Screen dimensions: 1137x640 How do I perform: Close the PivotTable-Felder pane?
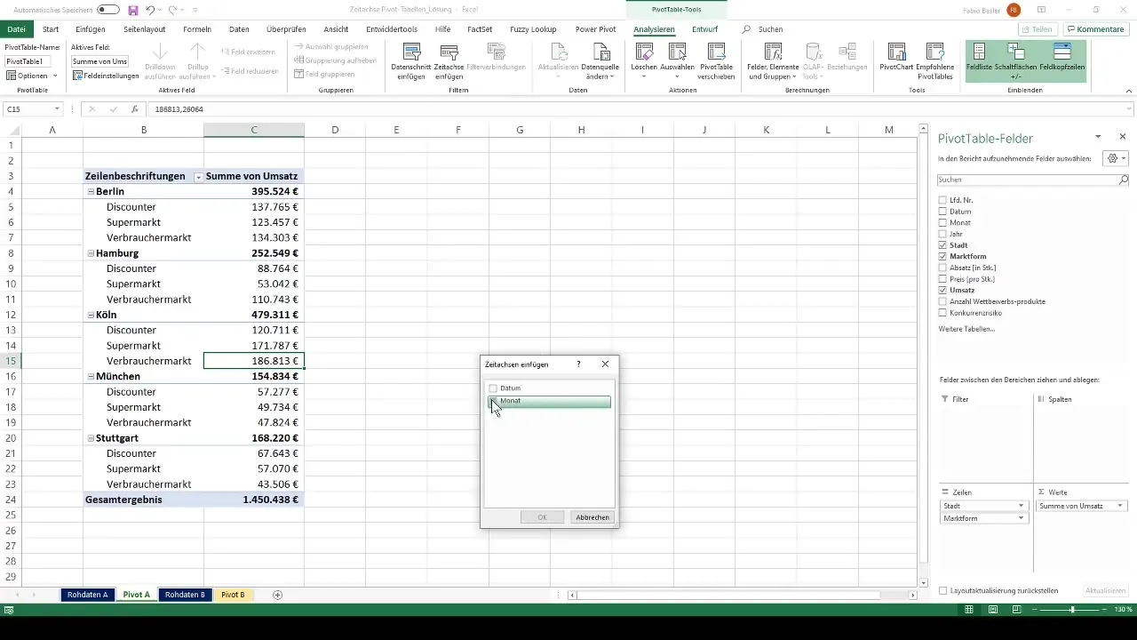1122,137
